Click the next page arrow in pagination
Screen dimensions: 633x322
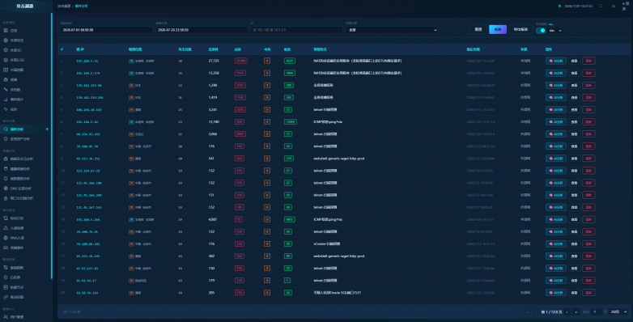[567, 312]
